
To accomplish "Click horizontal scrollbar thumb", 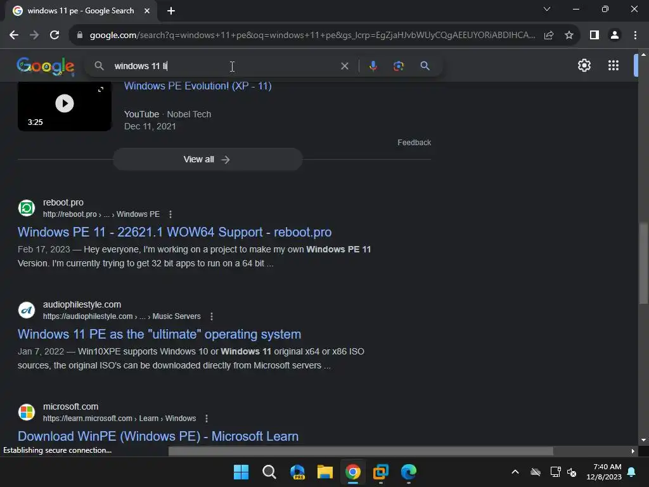I will 361,451.
